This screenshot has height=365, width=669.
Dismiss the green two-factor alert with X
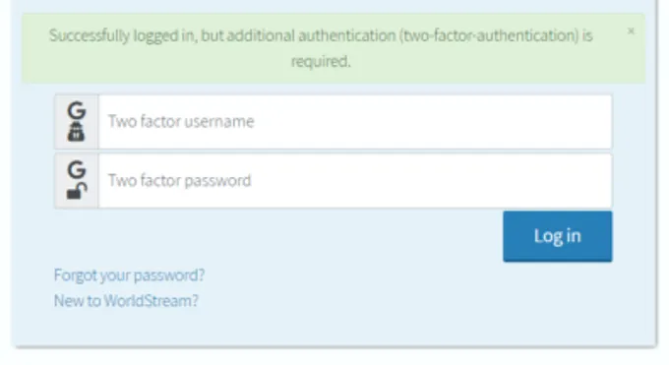(631, 31)
